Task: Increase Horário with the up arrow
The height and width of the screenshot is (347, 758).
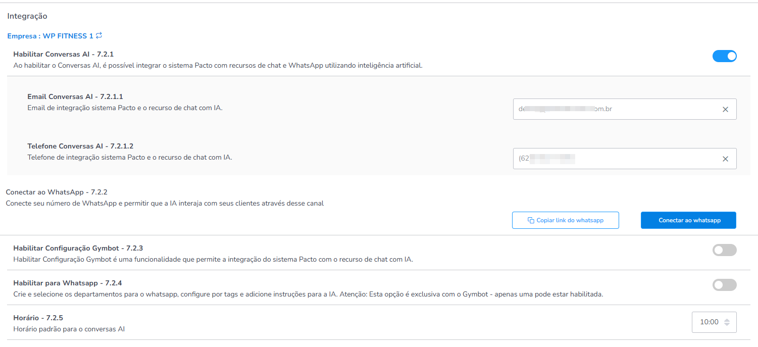Action: [x=727, y=320]
